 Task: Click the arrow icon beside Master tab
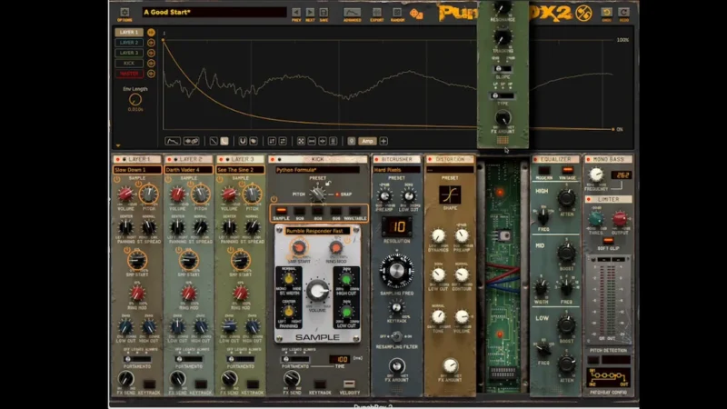tap(151, 74)
